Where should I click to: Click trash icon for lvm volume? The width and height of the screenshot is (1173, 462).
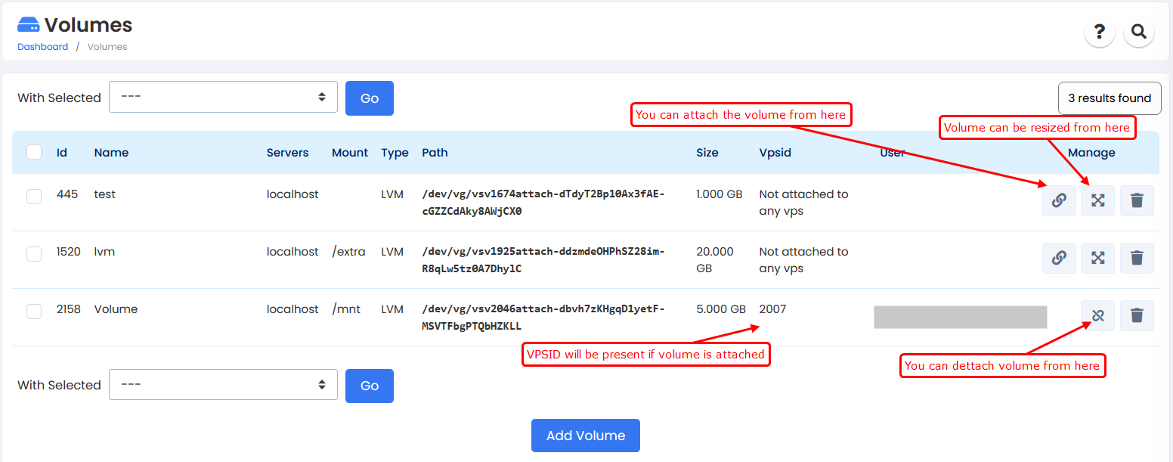point(1136,258)
